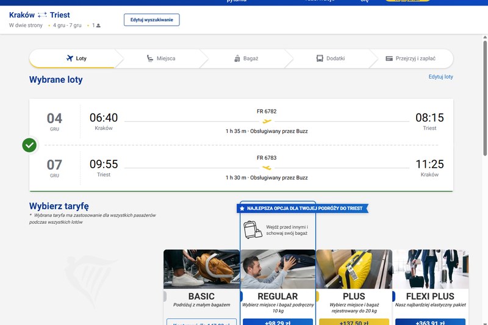
Task: Go to the Miejsca step tab
Action: pyautogui.click(x=161, y=58)
